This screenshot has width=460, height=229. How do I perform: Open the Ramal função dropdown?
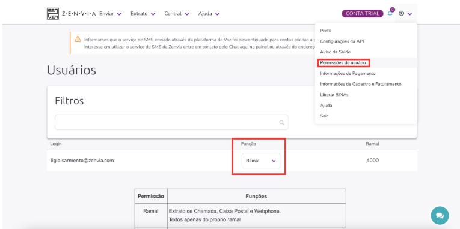tap(261, 161)
